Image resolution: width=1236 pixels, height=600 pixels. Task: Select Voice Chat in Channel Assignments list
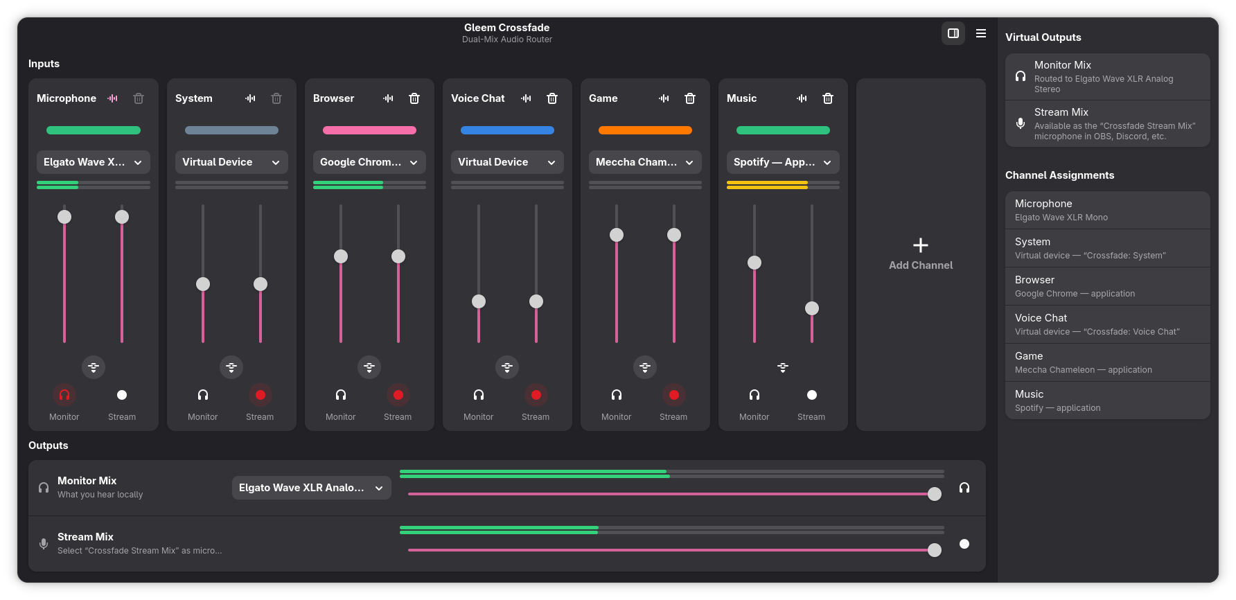1108,324
